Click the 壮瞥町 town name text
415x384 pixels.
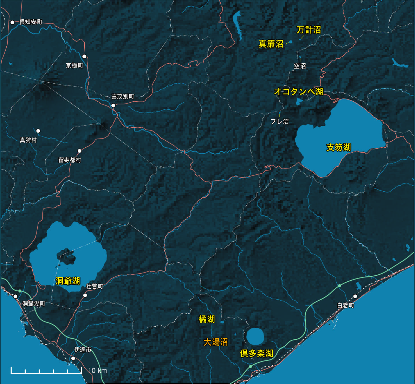pos(95,286)
